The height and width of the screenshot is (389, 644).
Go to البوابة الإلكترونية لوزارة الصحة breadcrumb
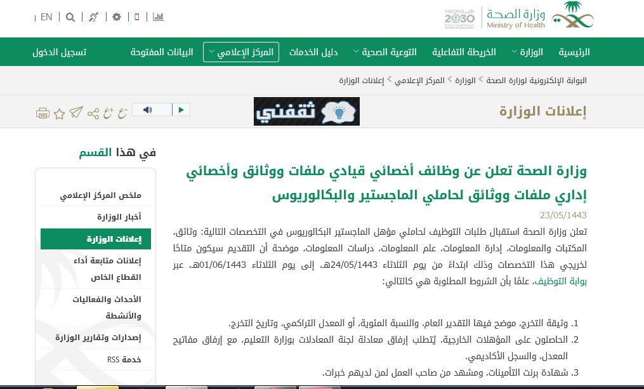536,81
